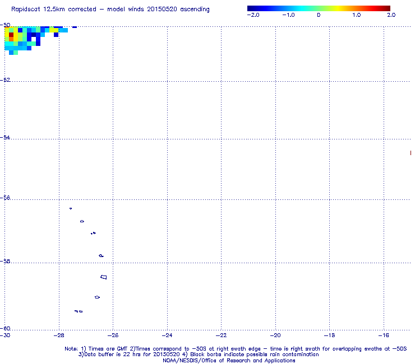Image resolution: width=415 pixels, height=364 pixels.
Task: Click the Rapidscat 12.5km plot title
Action: (110, 10)
